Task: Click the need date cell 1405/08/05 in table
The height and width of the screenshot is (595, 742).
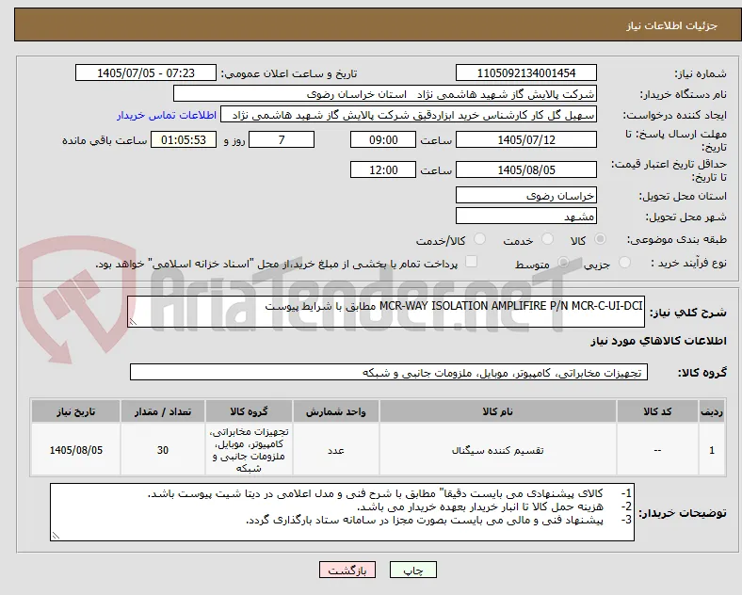Action: [x=75, y=450]
